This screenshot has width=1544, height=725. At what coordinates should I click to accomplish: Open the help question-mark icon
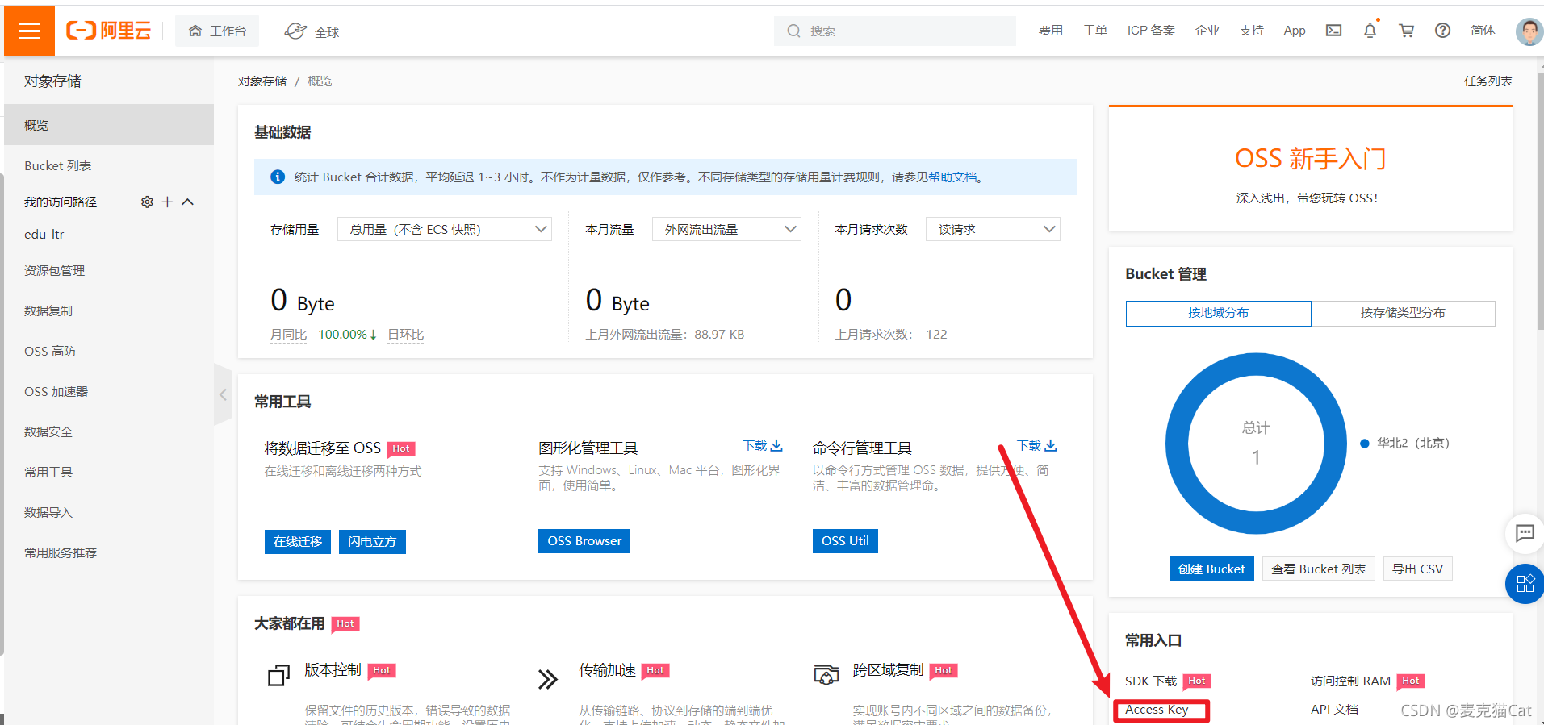1442,31
